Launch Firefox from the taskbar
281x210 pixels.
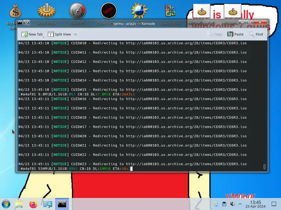33,204
